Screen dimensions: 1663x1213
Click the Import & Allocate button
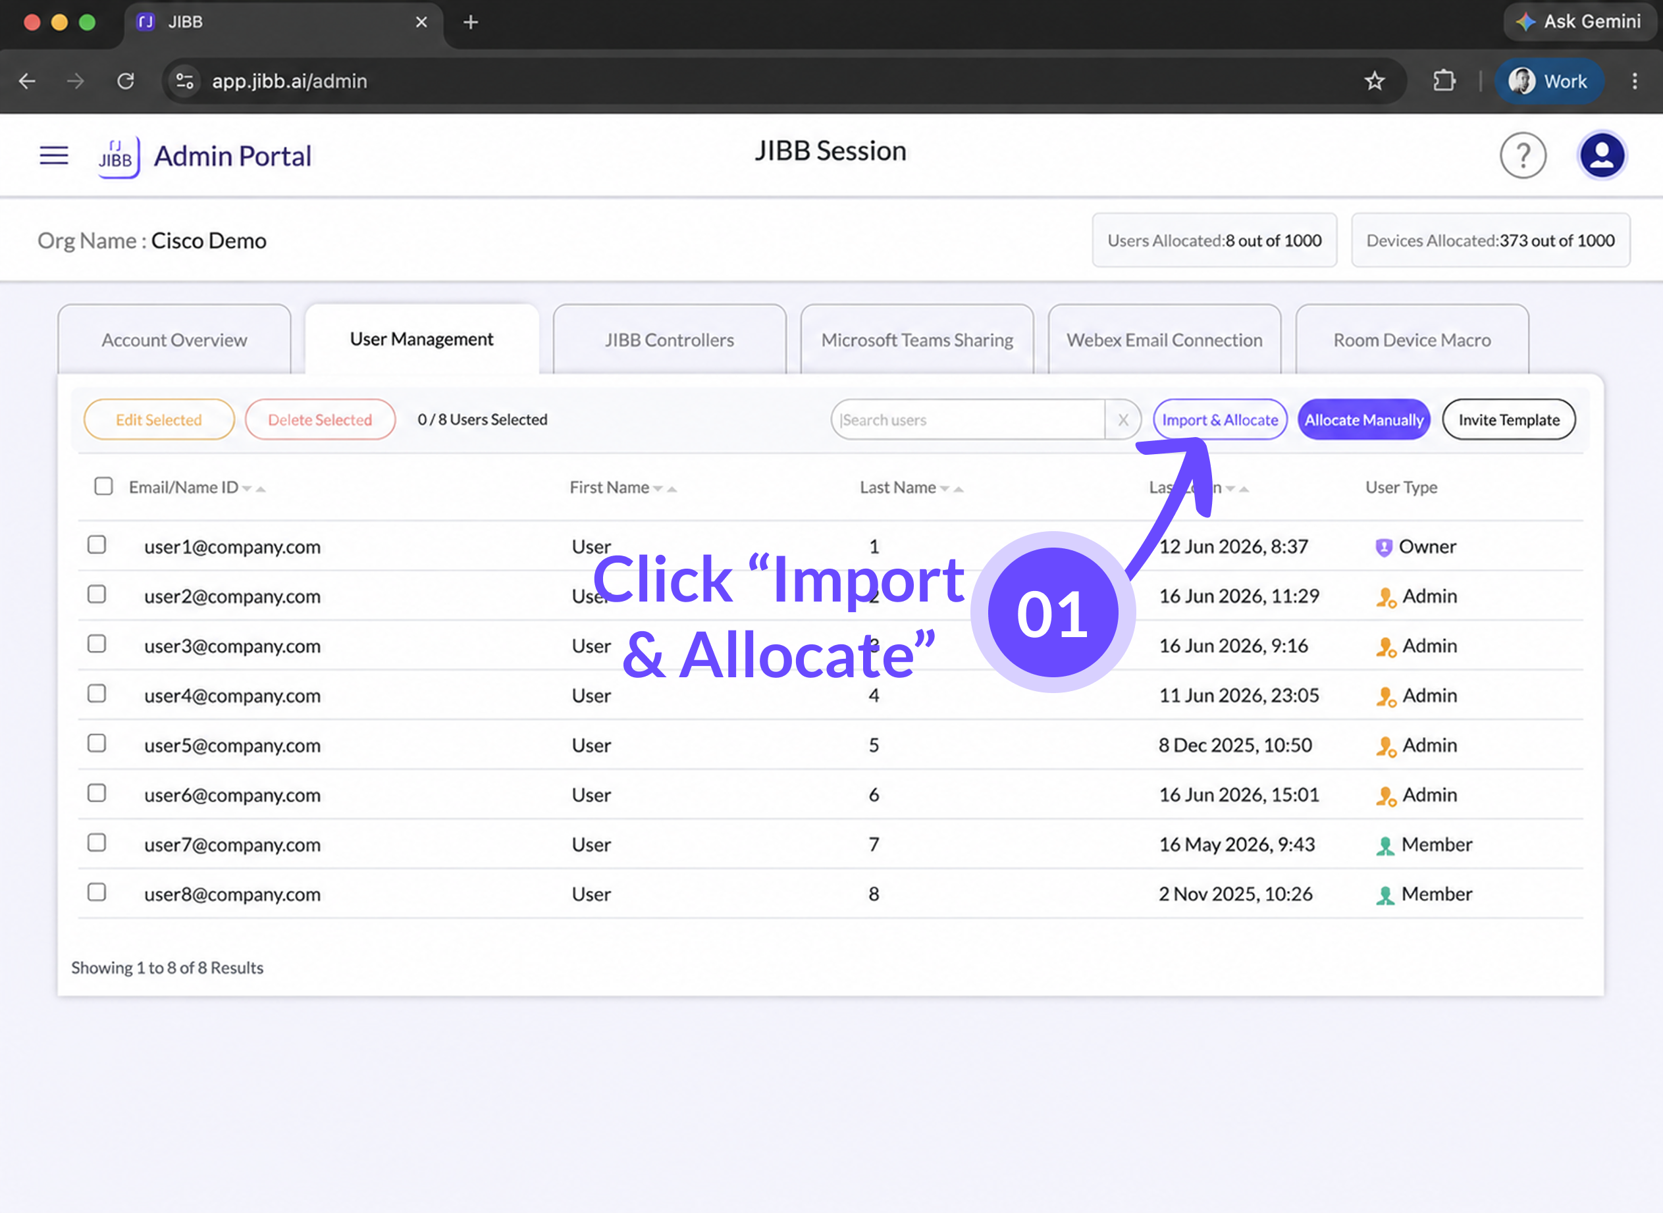[x=1220, y=420]
